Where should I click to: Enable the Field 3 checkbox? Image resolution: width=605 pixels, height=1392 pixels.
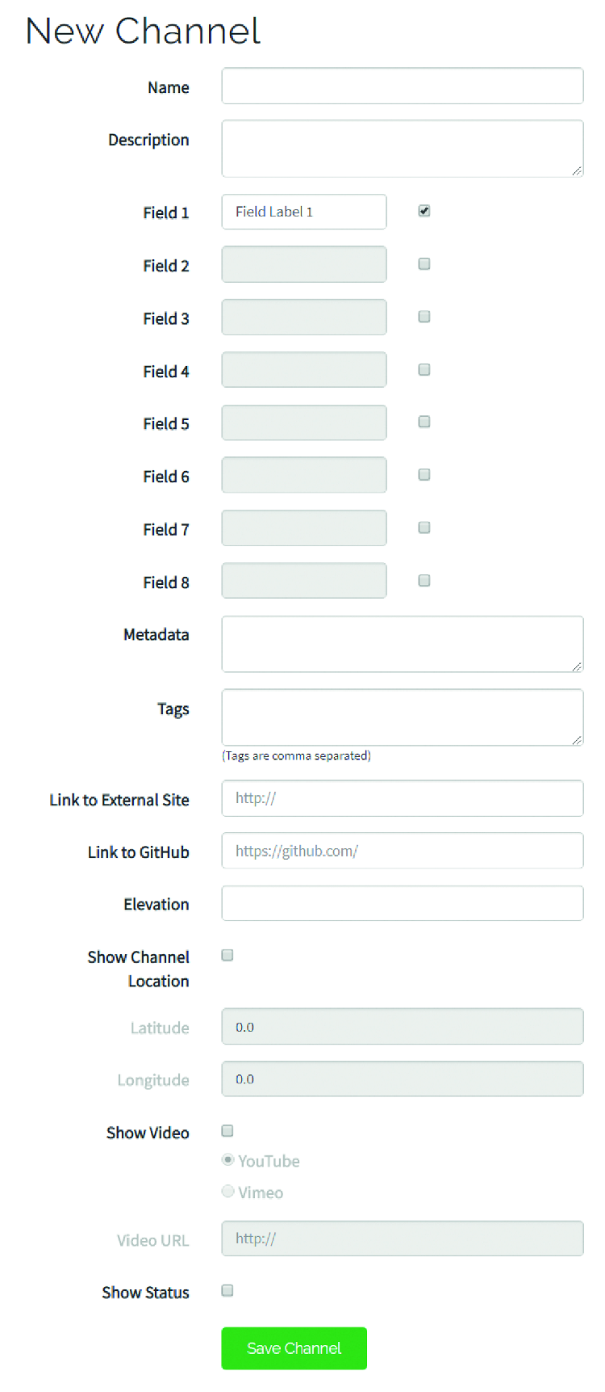click(424, 317)
